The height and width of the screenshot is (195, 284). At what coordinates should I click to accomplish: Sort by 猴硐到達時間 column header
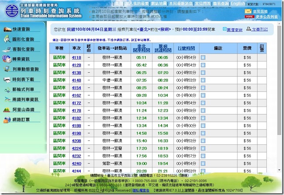(163, 48)
